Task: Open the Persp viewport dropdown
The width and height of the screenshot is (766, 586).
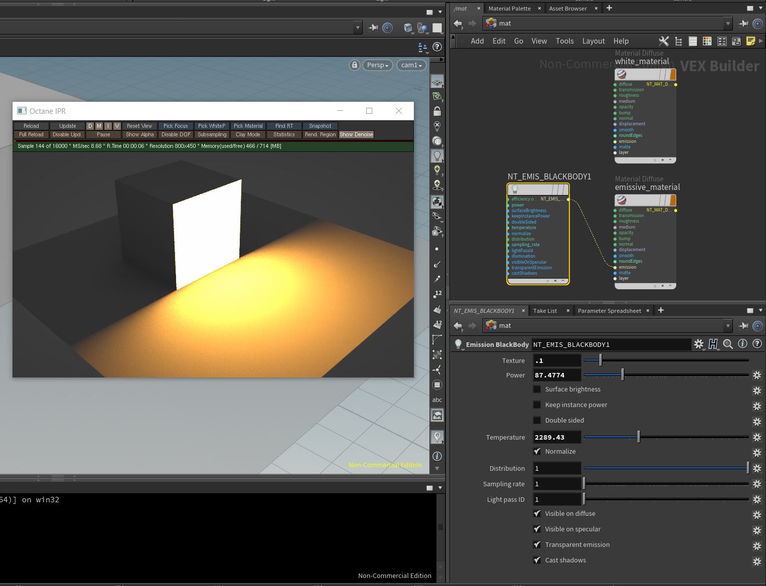Action: pos(378,65)
